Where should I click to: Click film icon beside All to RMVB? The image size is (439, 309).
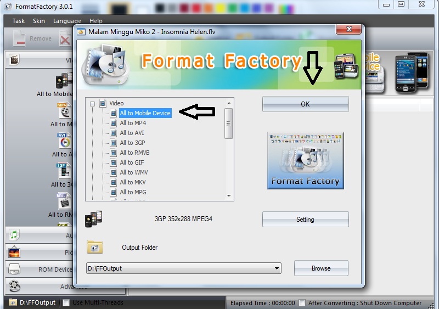click(x=113, y=153)
